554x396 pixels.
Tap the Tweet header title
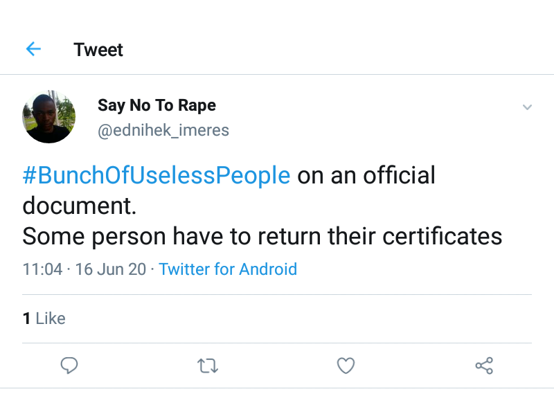coord(98,50)
